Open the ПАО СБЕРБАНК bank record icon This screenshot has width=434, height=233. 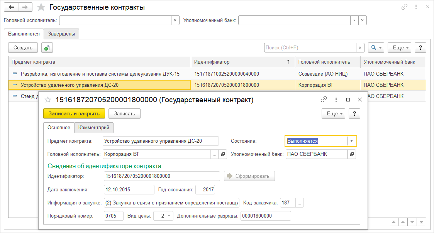pos(351,154)
